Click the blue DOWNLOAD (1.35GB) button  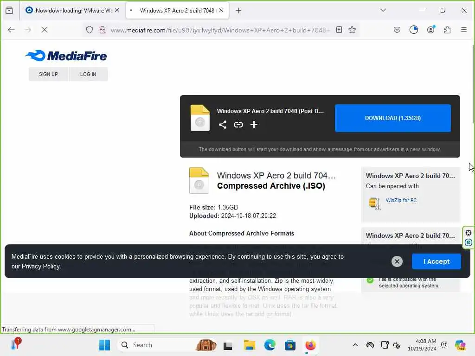point(392,118)
